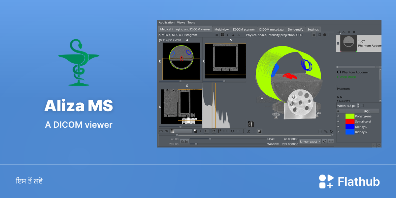Toggle the 2D lock button near Level slider
This screenshot has height=198, width=396.
tap(184, 141)
